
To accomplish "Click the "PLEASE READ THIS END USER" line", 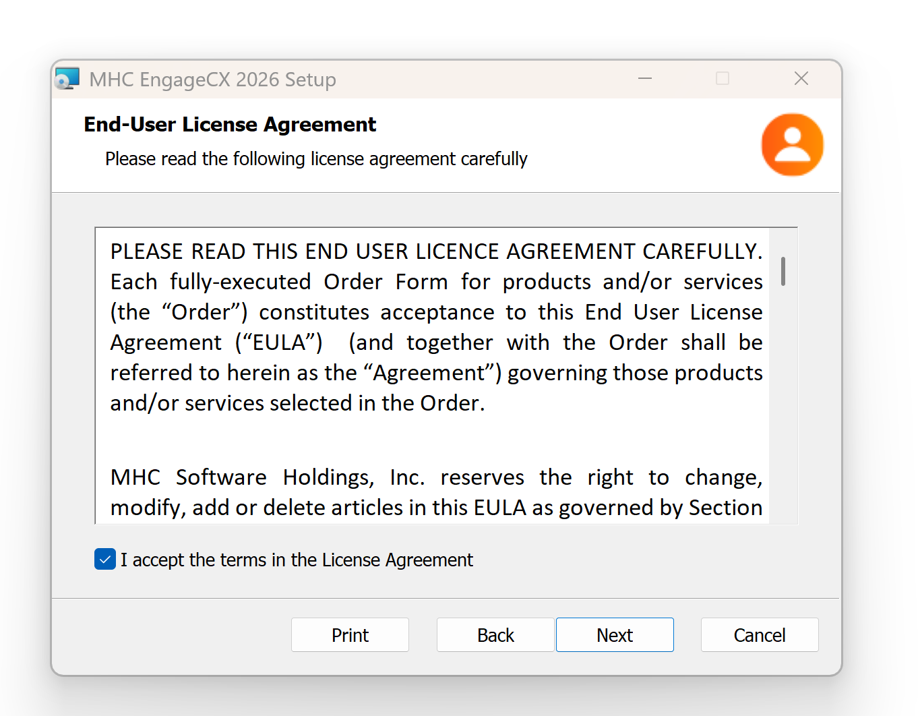I will coord(436,251).
